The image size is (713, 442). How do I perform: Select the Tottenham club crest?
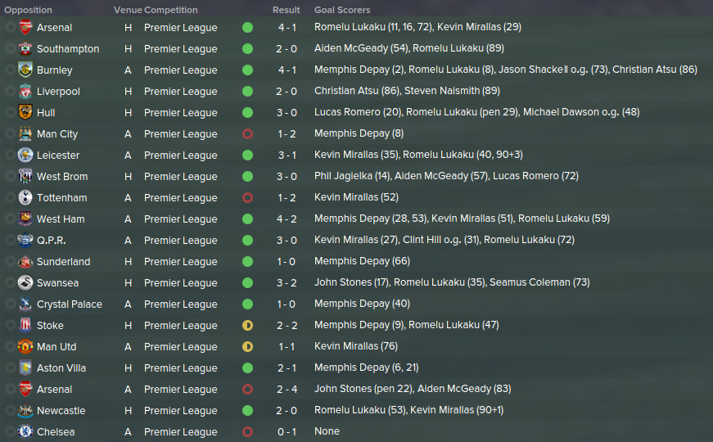coord(25,197)
